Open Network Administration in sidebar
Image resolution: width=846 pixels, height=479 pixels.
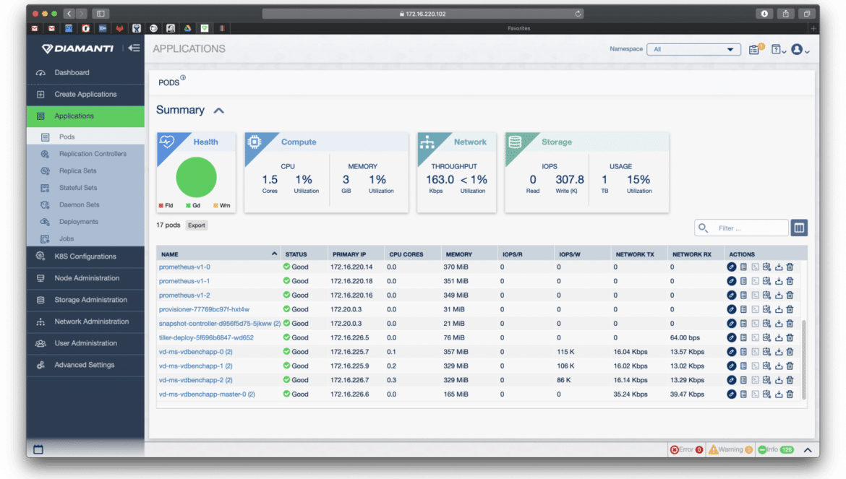pos(85,322)
